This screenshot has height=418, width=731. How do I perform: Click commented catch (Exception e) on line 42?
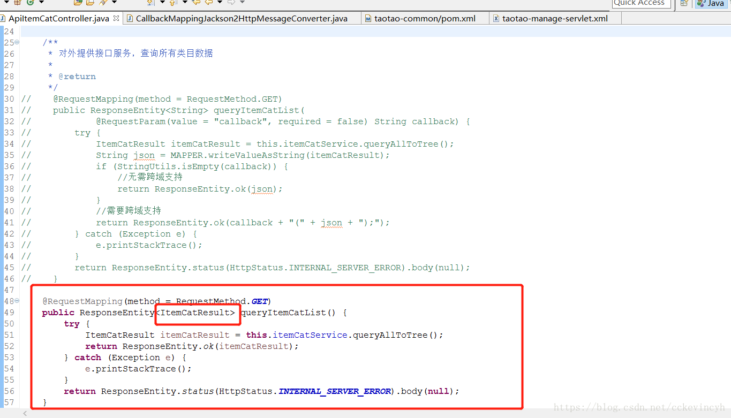pos(141,234)
